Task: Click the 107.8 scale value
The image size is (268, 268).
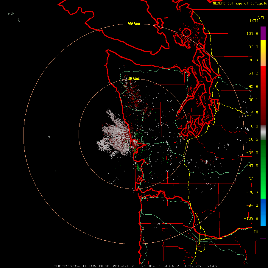Action: click(x=252, y=33)
